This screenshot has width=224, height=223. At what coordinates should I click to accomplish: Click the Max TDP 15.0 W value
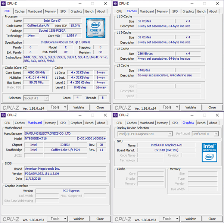click(x=75, y=25)
